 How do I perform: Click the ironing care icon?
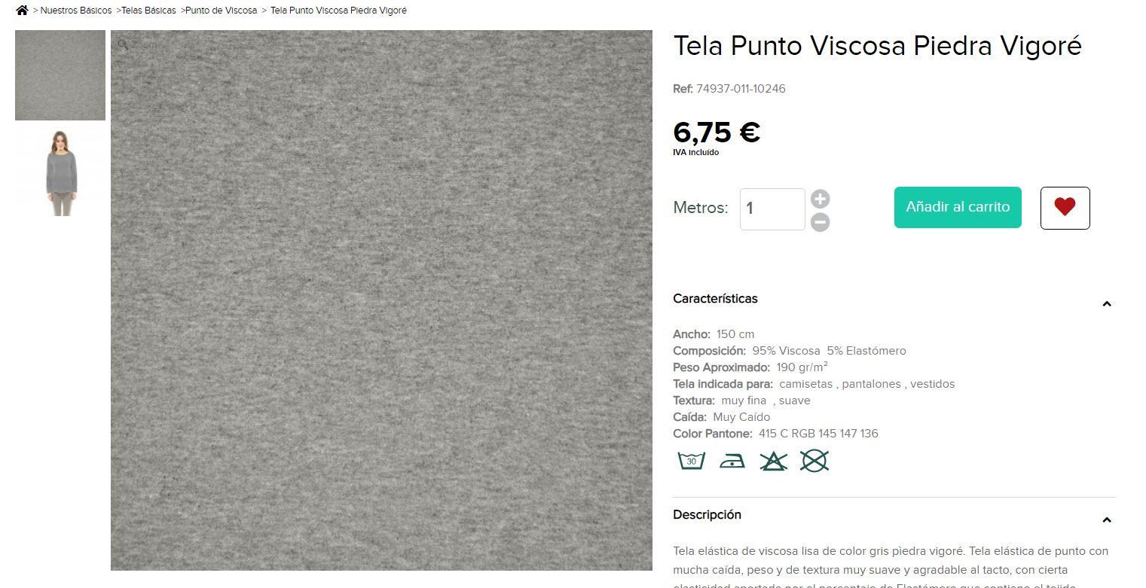coord(732,460)
